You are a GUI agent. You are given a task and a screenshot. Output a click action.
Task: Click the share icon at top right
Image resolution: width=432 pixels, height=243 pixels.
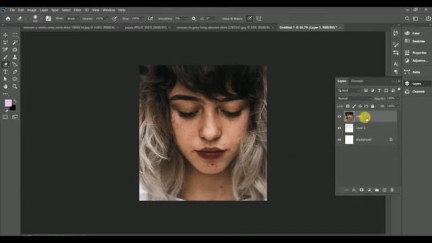tap(428, 18)
